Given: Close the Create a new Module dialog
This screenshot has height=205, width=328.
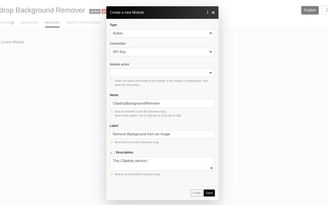Looking at the screenshot, I should click(x=213, y=13).
